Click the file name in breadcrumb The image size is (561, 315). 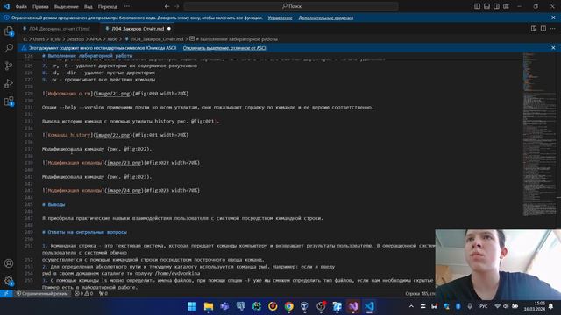[x=157, y=39]
